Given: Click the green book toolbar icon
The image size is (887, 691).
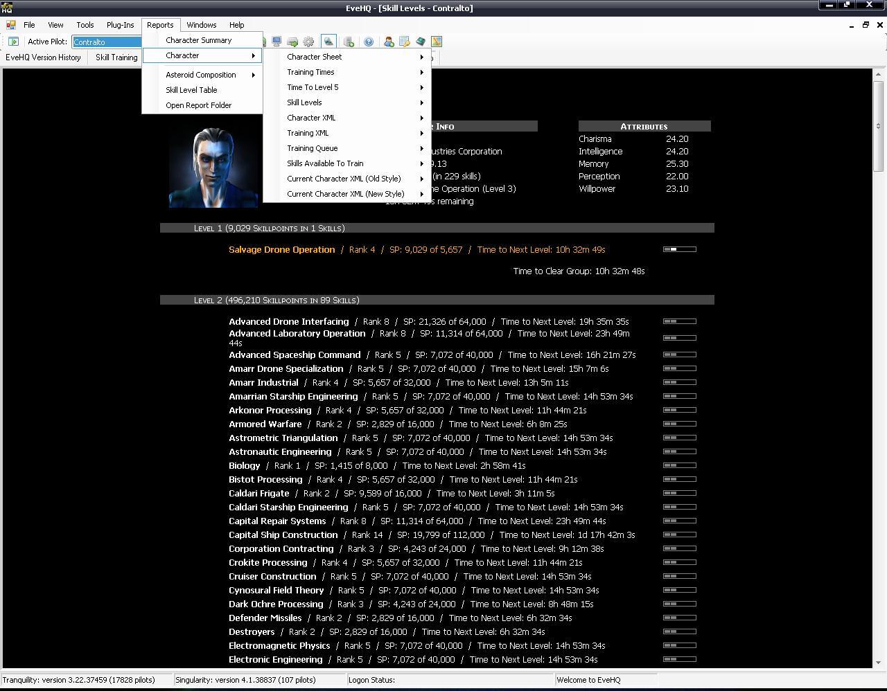Looking at the screenshot, I should pos(421,42).
